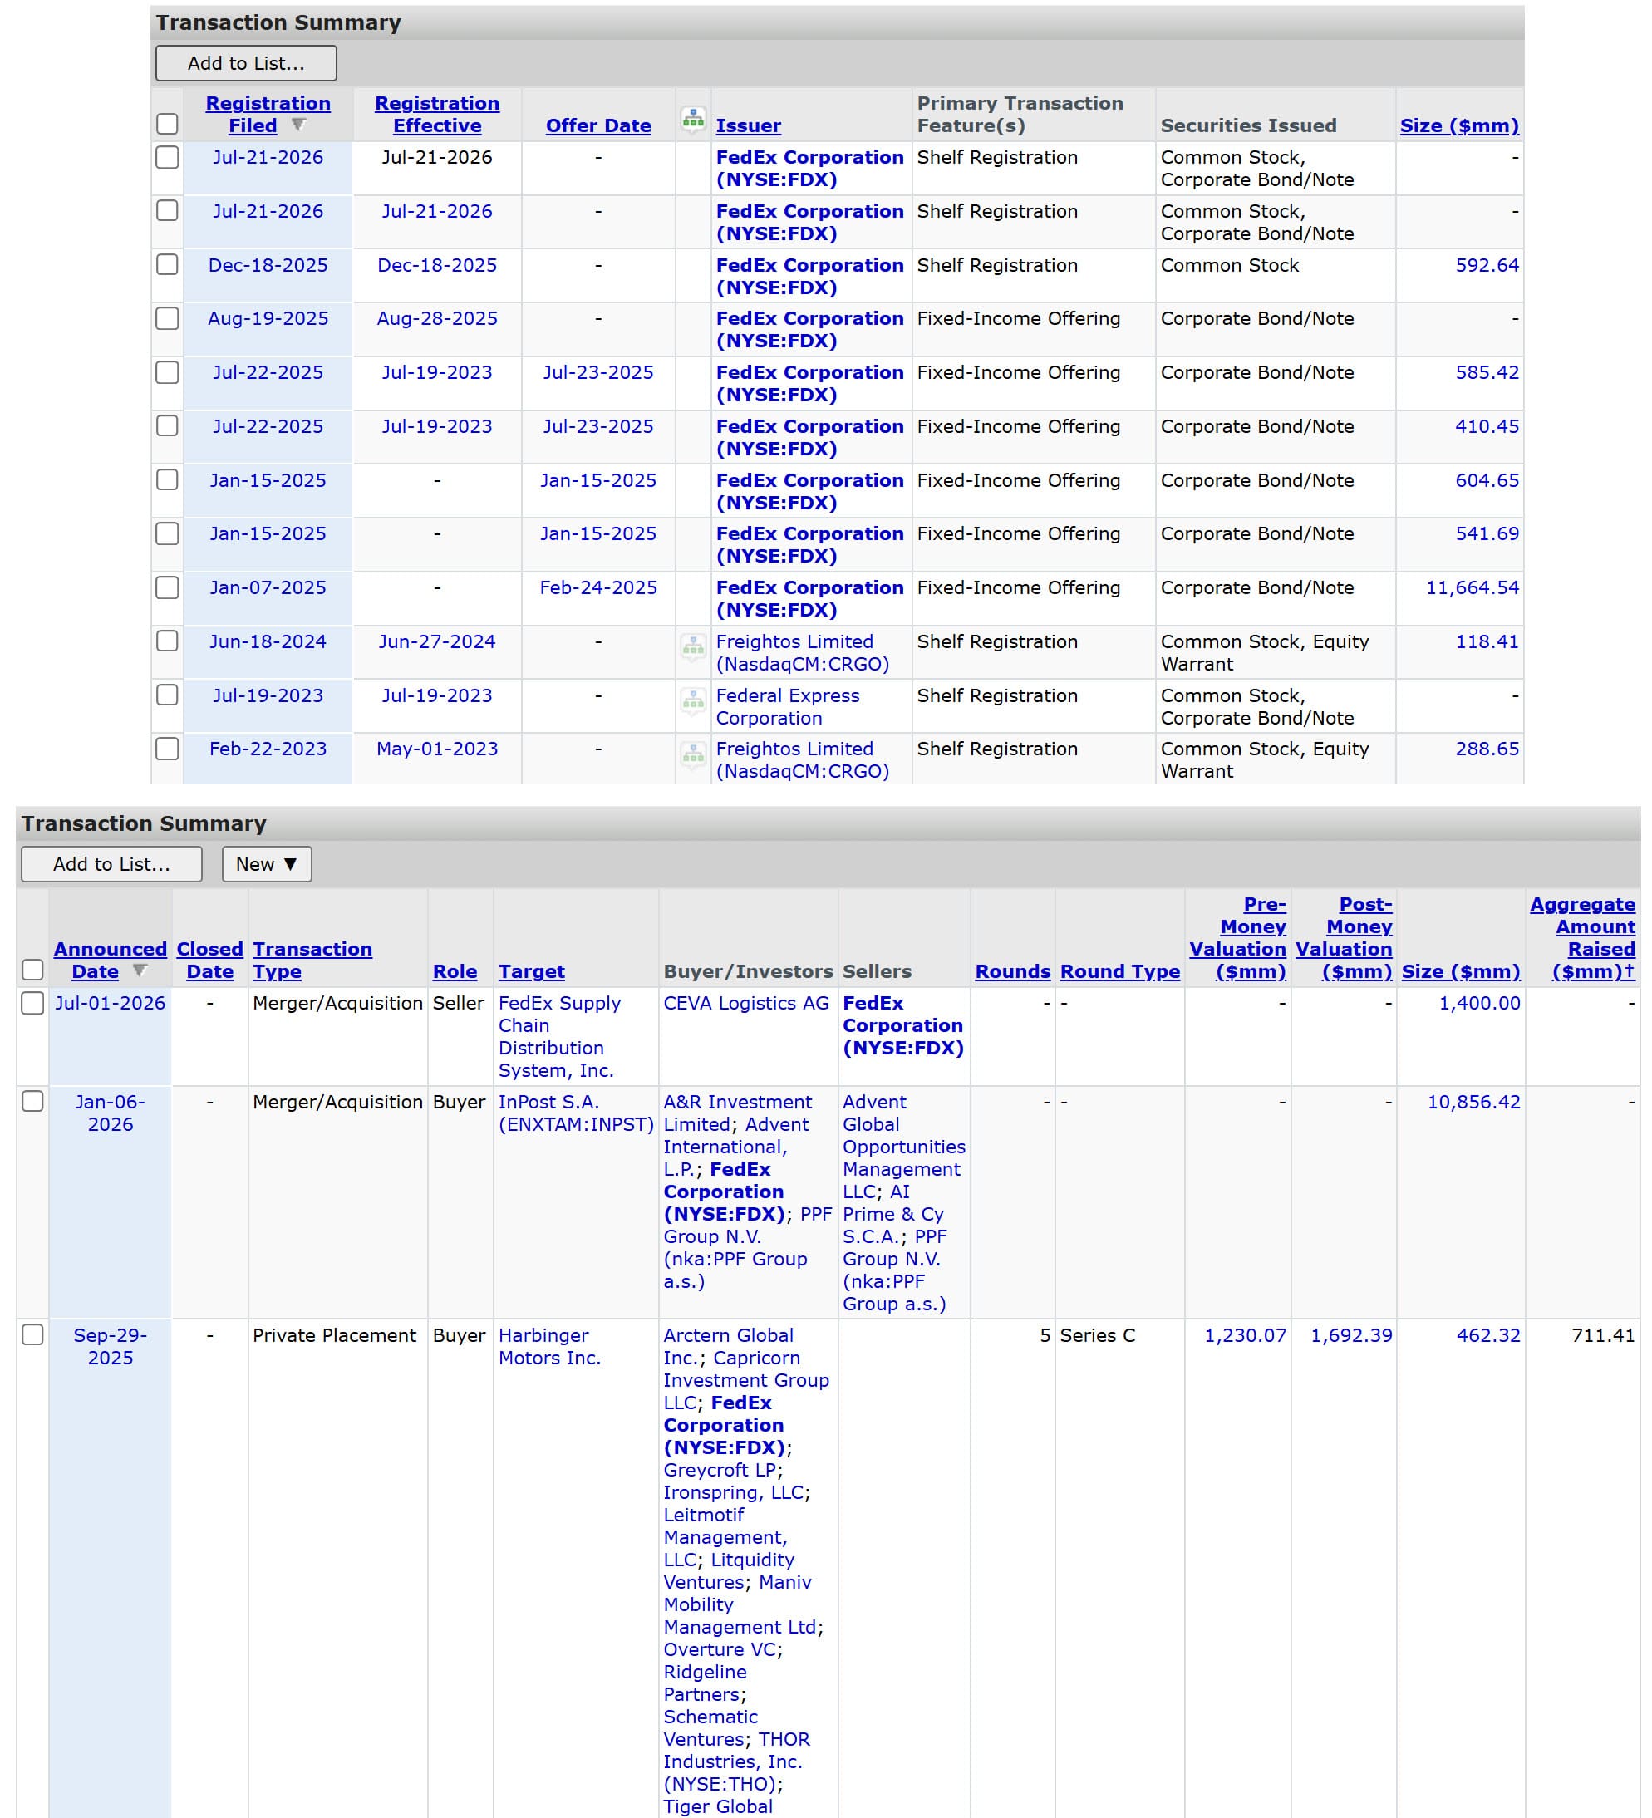Sort by Target column
This screenshot has width=1652, height=1818.
tap(531, 971)
